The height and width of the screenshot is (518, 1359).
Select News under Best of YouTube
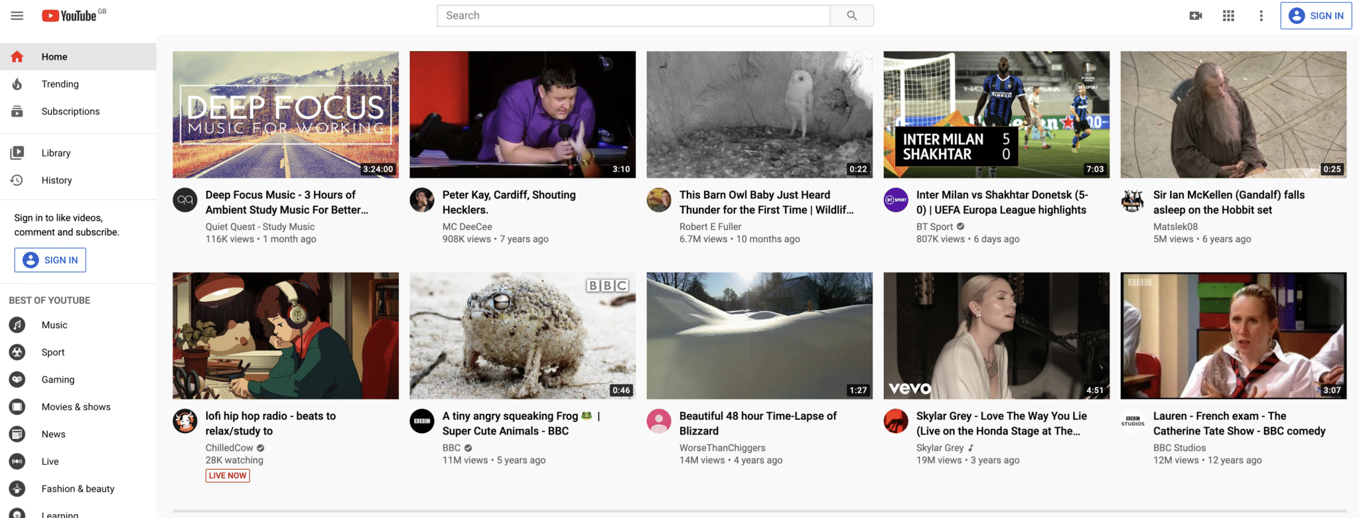(78, 434)
